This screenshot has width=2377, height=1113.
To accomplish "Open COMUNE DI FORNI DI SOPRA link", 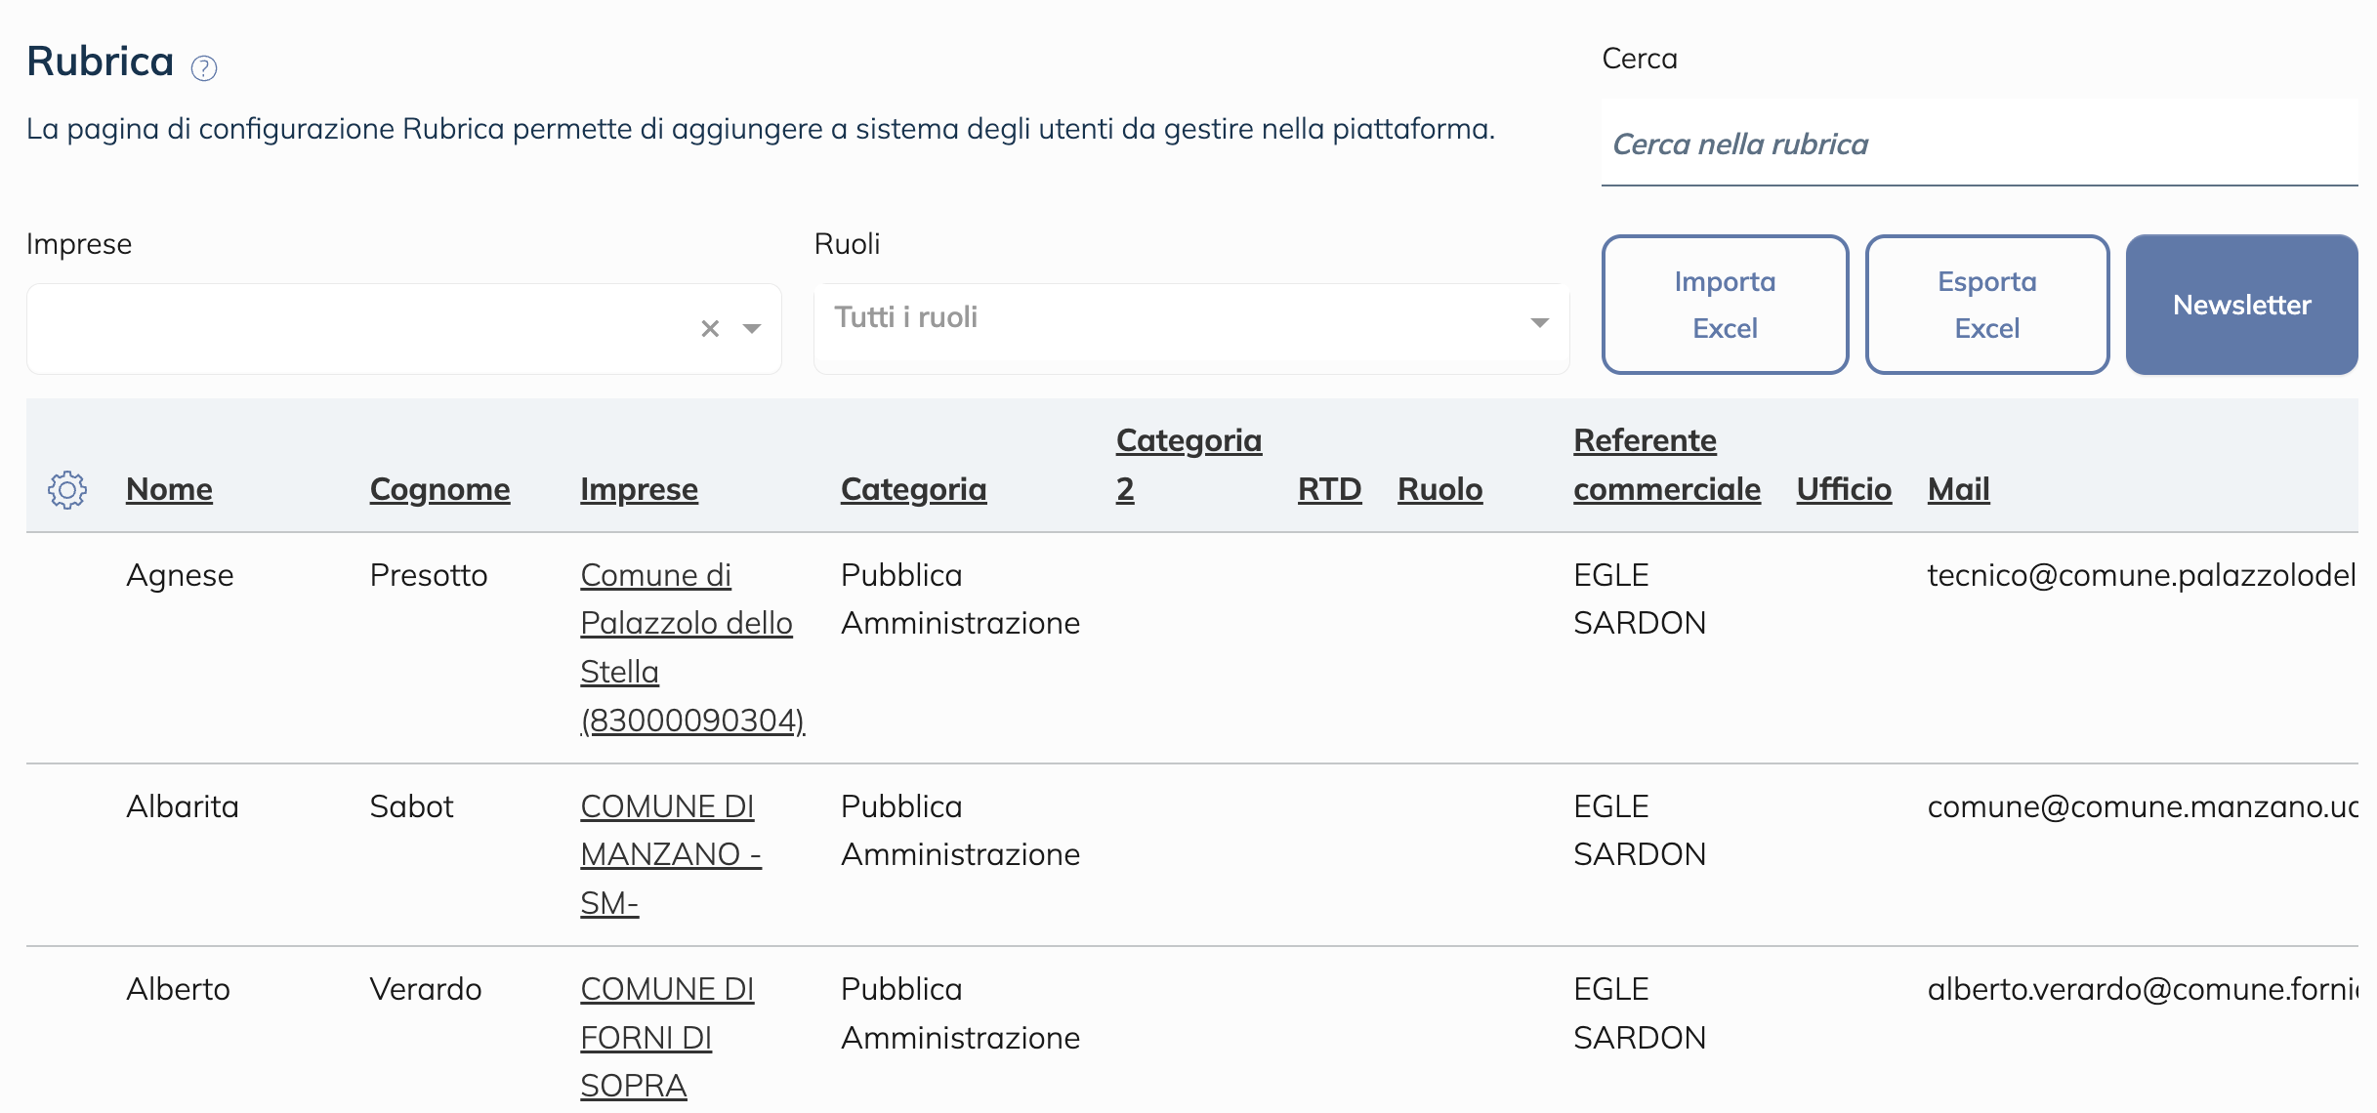I will (667, 1037).
